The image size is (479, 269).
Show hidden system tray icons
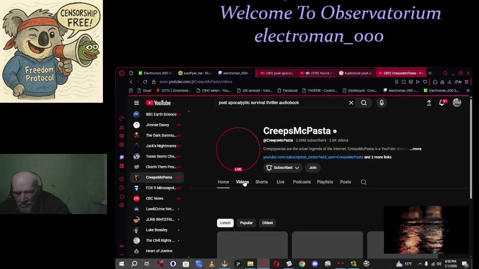(x=420, y=264)
